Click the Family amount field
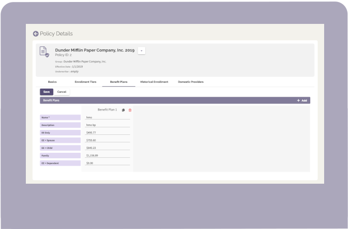Viewport: 348px width, 229px height. click(107, 155)
